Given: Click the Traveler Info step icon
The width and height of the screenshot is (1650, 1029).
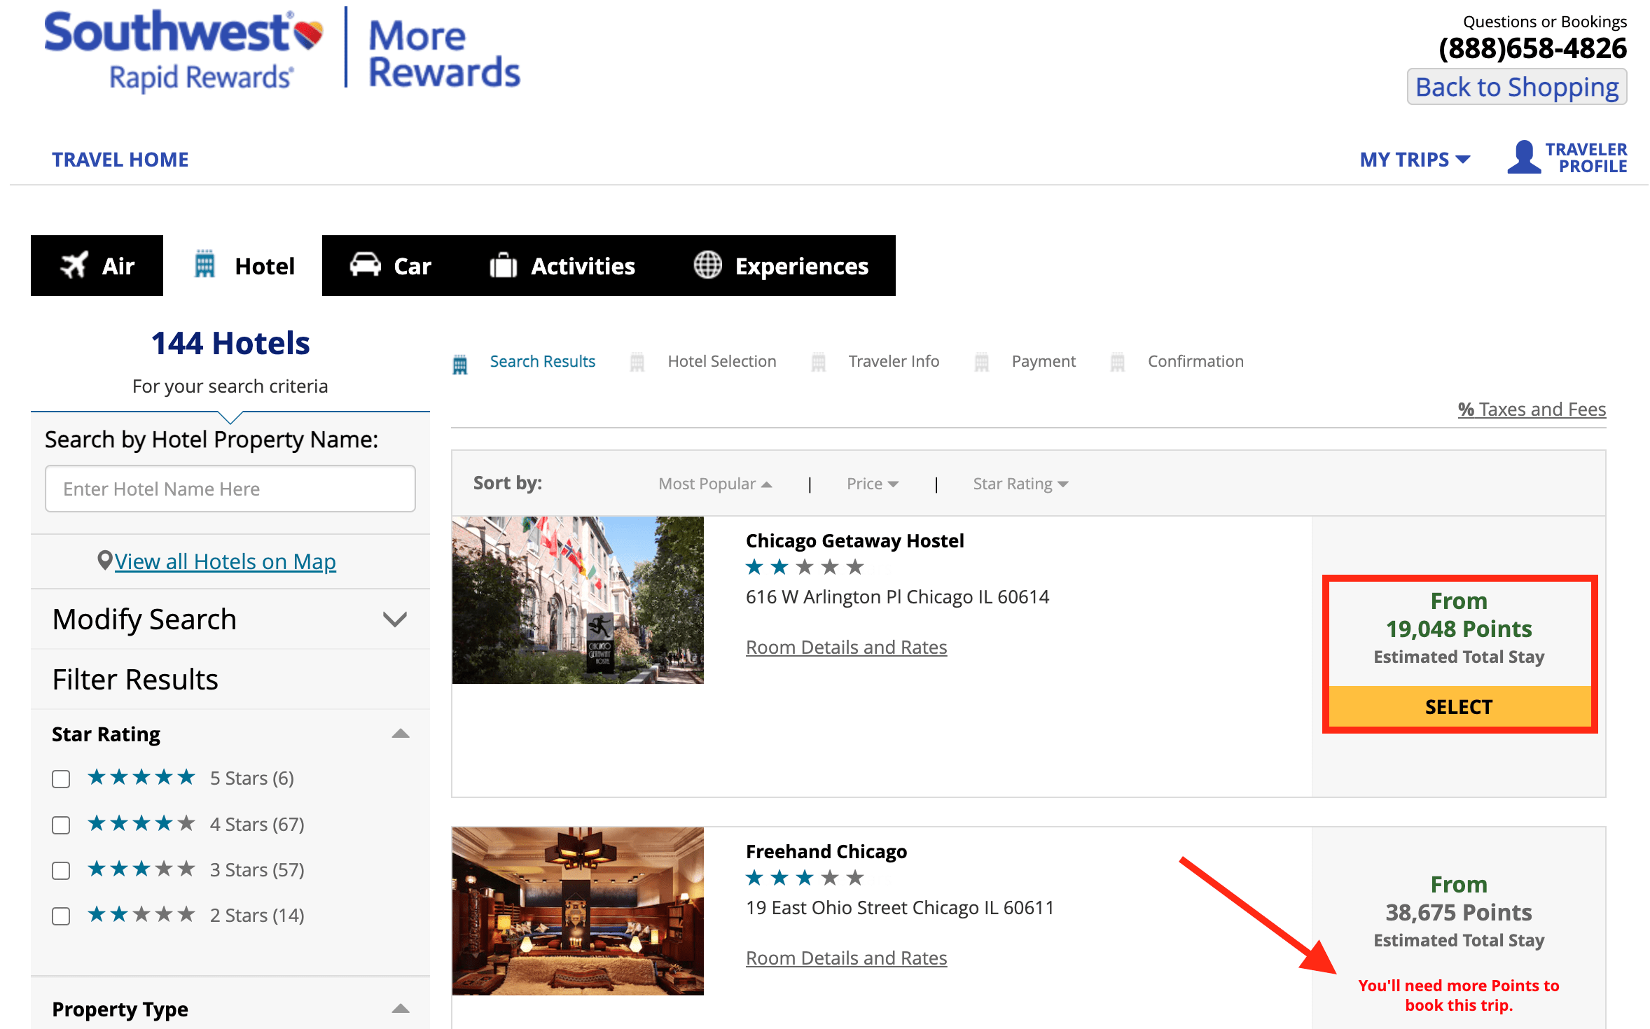Looking at the screenshot, I should pyautogui.click(x=818, y=362).
